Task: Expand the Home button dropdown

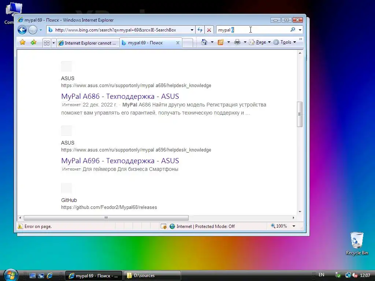Action: point(212,42)
